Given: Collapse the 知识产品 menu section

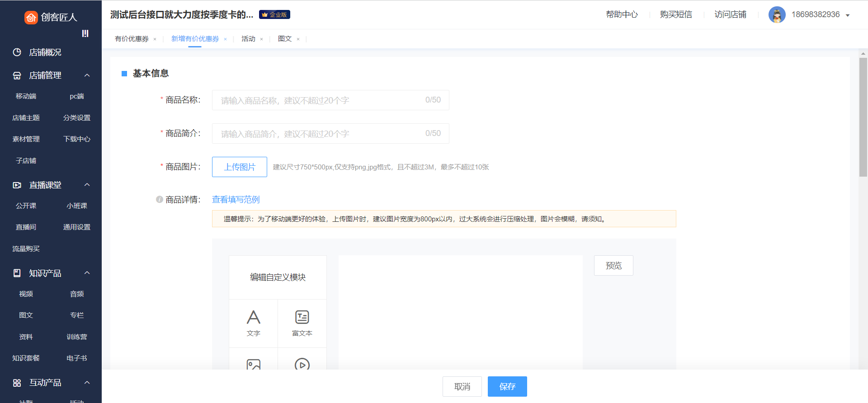Looking at the screenshot, I should 87,273.
